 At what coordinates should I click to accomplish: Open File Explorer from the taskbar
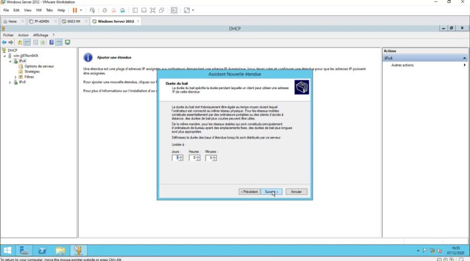(61, 250)
